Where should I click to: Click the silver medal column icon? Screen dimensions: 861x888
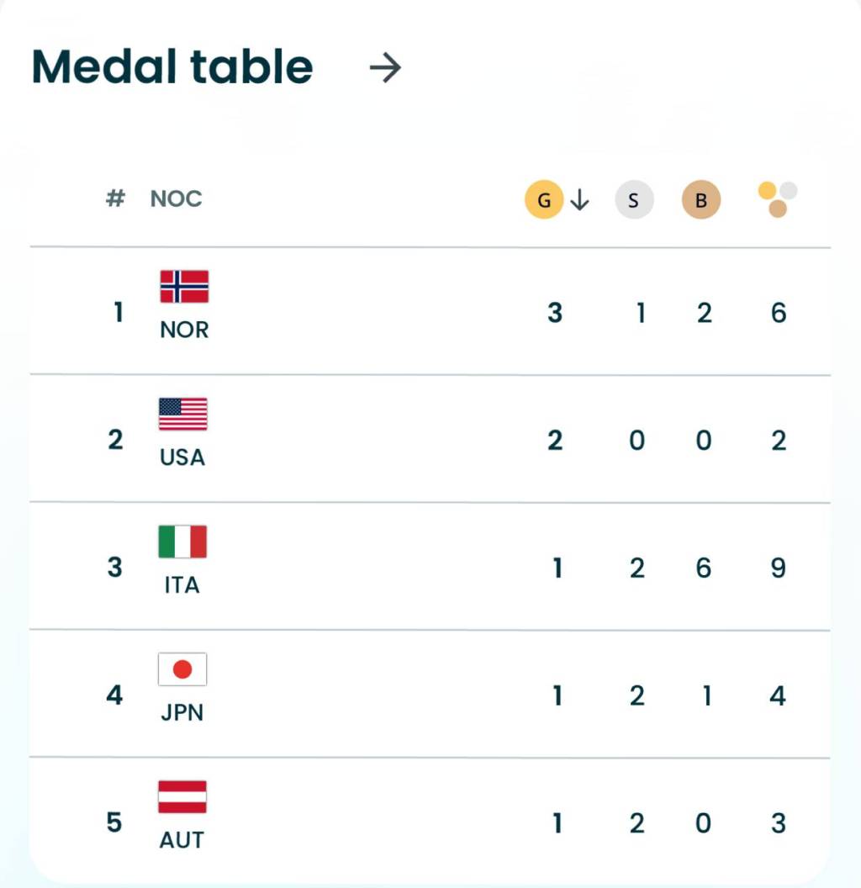pos(634,200)
